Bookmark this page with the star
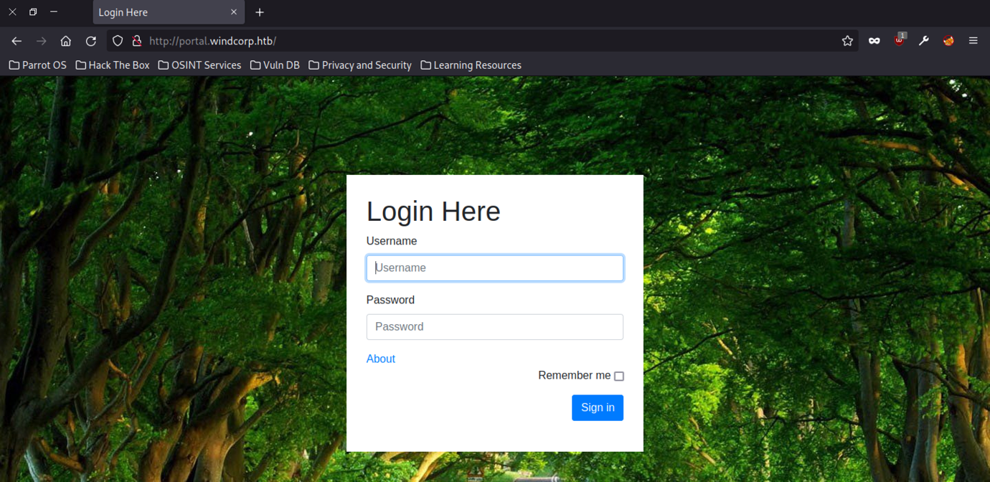Image resolution: width=990 pixels, height=482 pixels. pos(847,41)
